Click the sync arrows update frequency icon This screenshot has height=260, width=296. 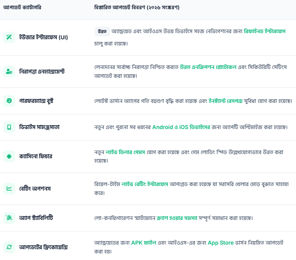[9, 247]
